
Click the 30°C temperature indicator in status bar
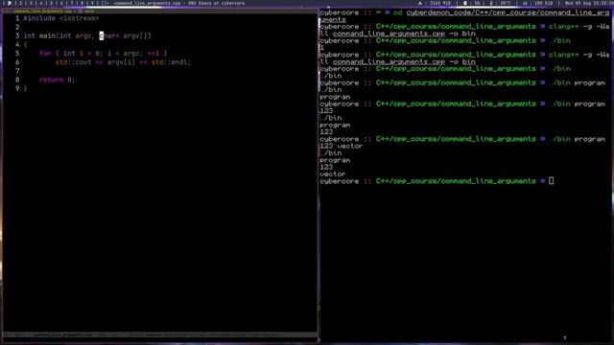pyautogui.click(x=500, y=3)
